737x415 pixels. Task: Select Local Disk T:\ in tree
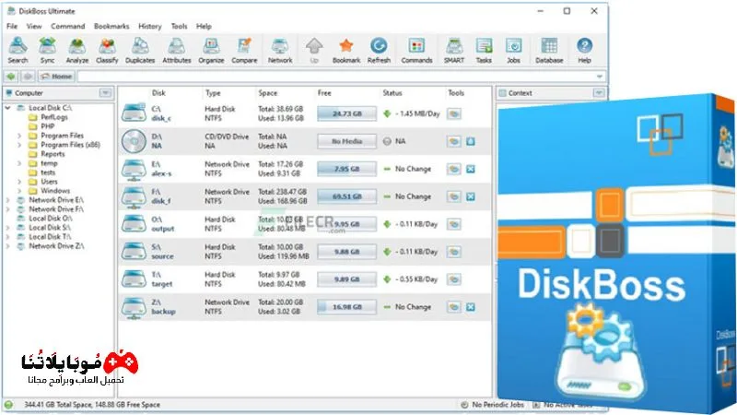(x=50, y=237)
